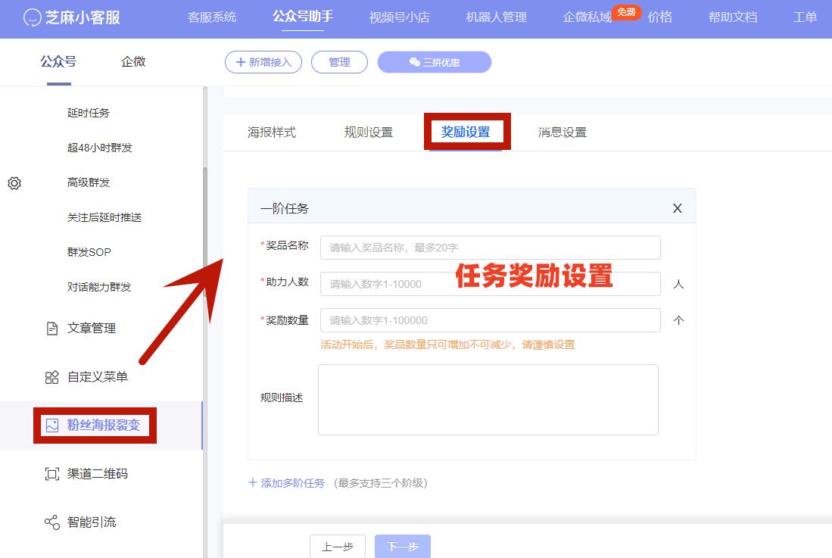Image resolution: width=832 pixels, height=558 pixels.
Task: Select the 智能引流 share icon
Action: [51, 522]
